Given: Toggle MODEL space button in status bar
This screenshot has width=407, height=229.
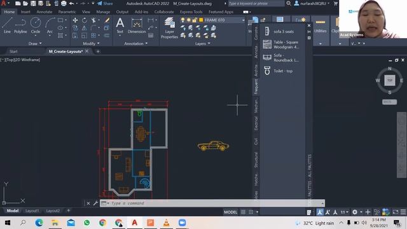Looking at the screenshot, I should (x=230, y=212).
